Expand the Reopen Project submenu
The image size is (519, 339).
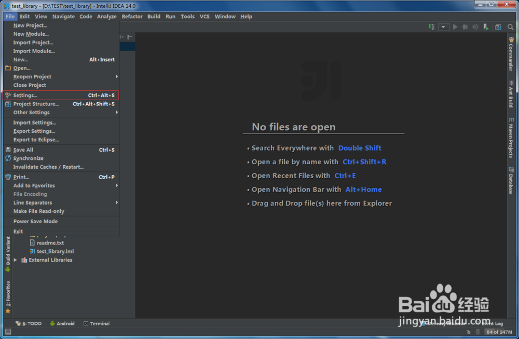(x=61, y=77)
